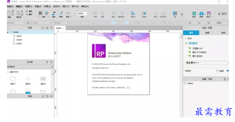
Task: Click the redo arrow icon
Action: 27,14
